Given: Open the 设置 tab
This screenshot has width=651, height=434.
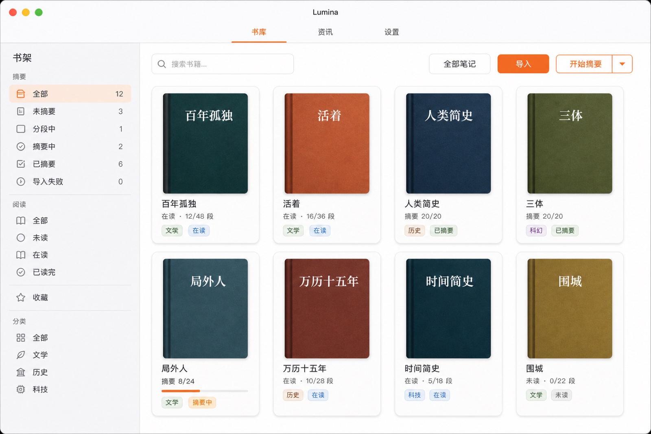Looking at the screenshot, I should tap(392, 32).
